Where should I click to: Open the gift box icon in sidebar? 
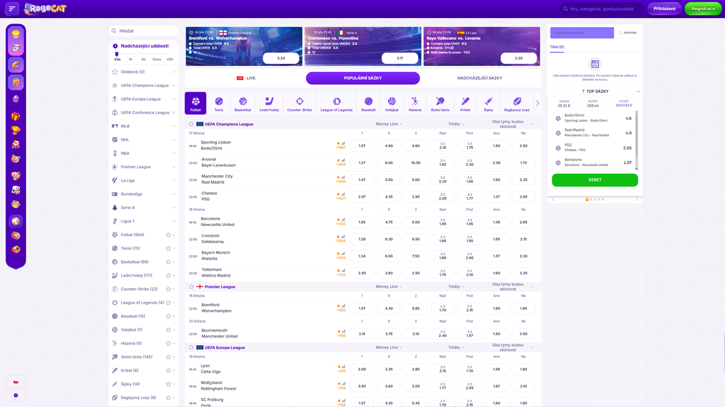16,116
